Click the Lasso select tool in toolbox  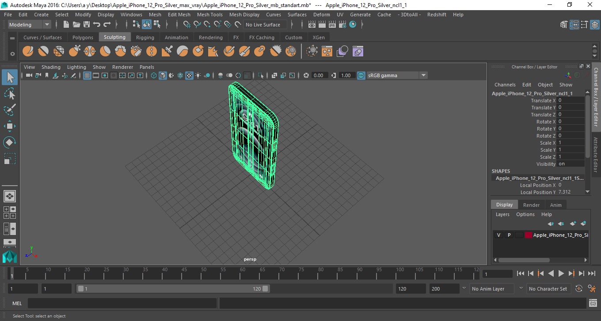(x=10, y=93)
